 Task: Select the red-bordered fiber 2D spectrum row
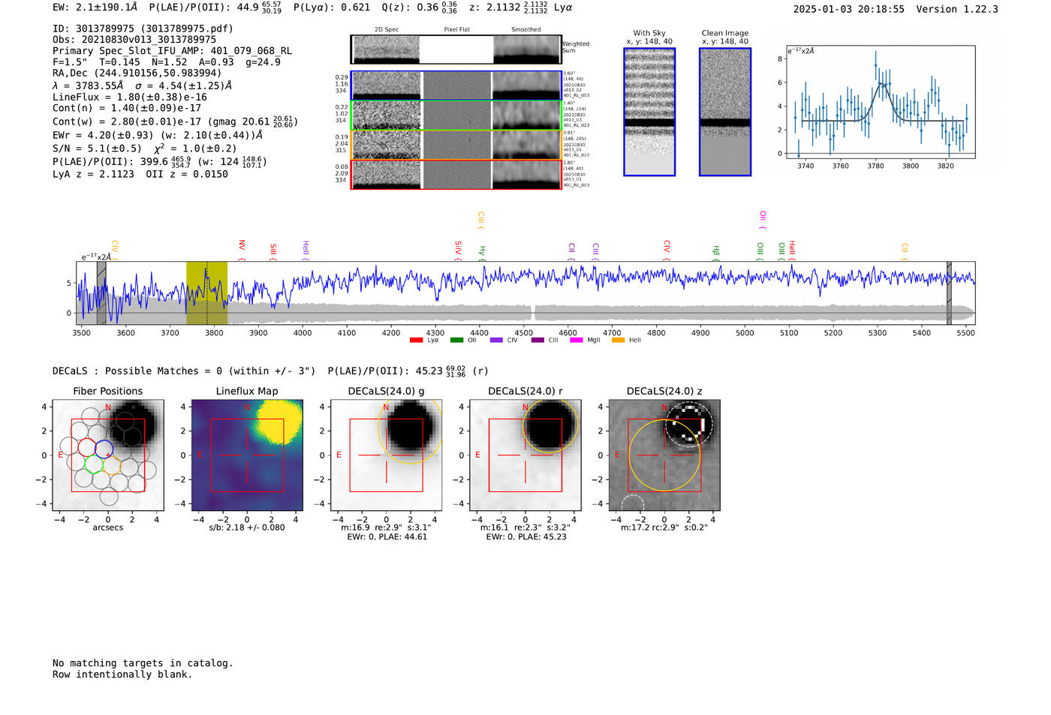456,174
